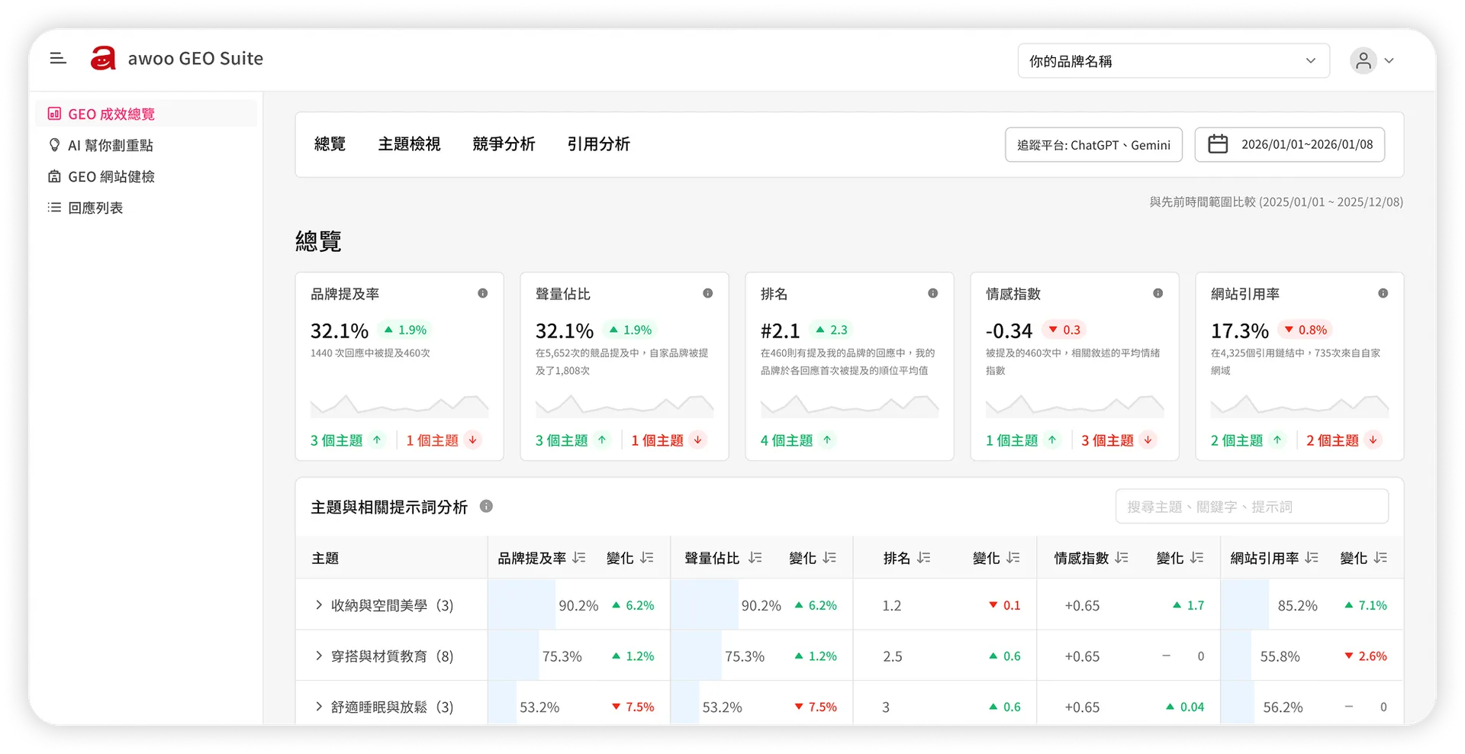Select GEO 成效總覽 in the sidebar

pyautogui.click(x=111, y=113)
